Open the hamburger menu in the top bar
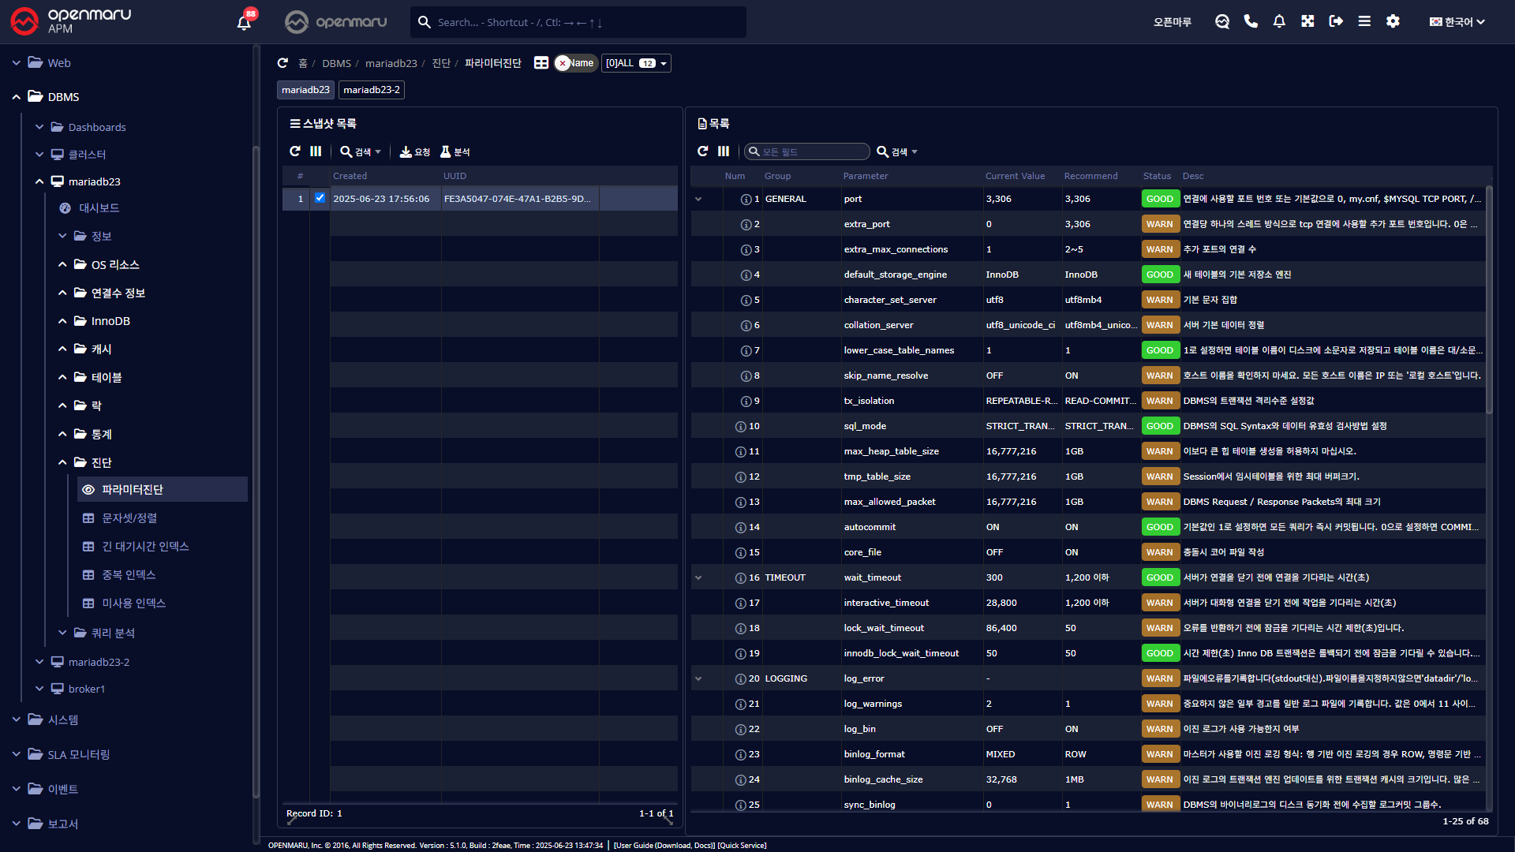 [1364, 21]
